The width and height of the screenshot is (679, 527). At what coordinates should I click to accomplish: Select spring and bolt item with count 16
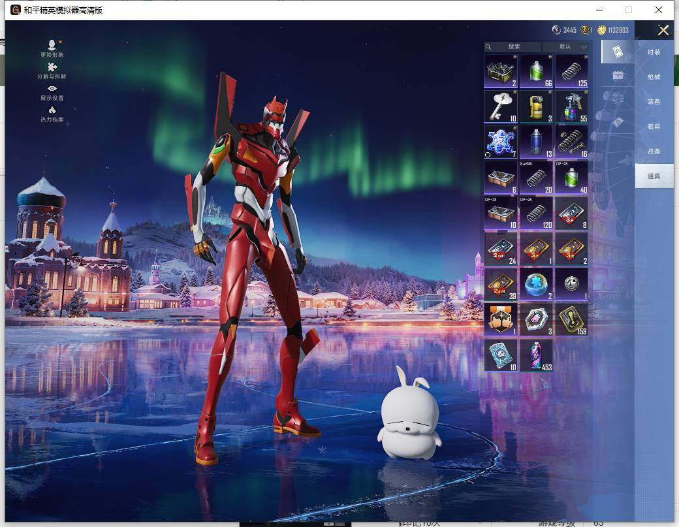pos(572,142)
